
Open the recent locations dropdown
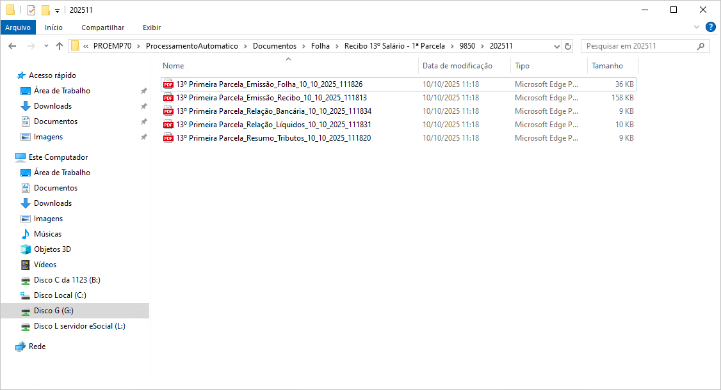pyautogui.click(x=47, y=46)
